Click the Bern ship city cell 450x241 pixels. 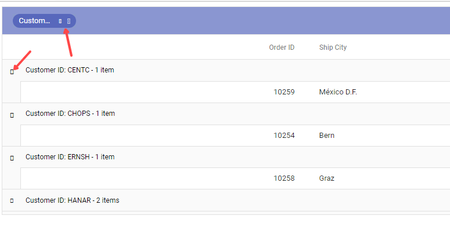coord(327,136)
